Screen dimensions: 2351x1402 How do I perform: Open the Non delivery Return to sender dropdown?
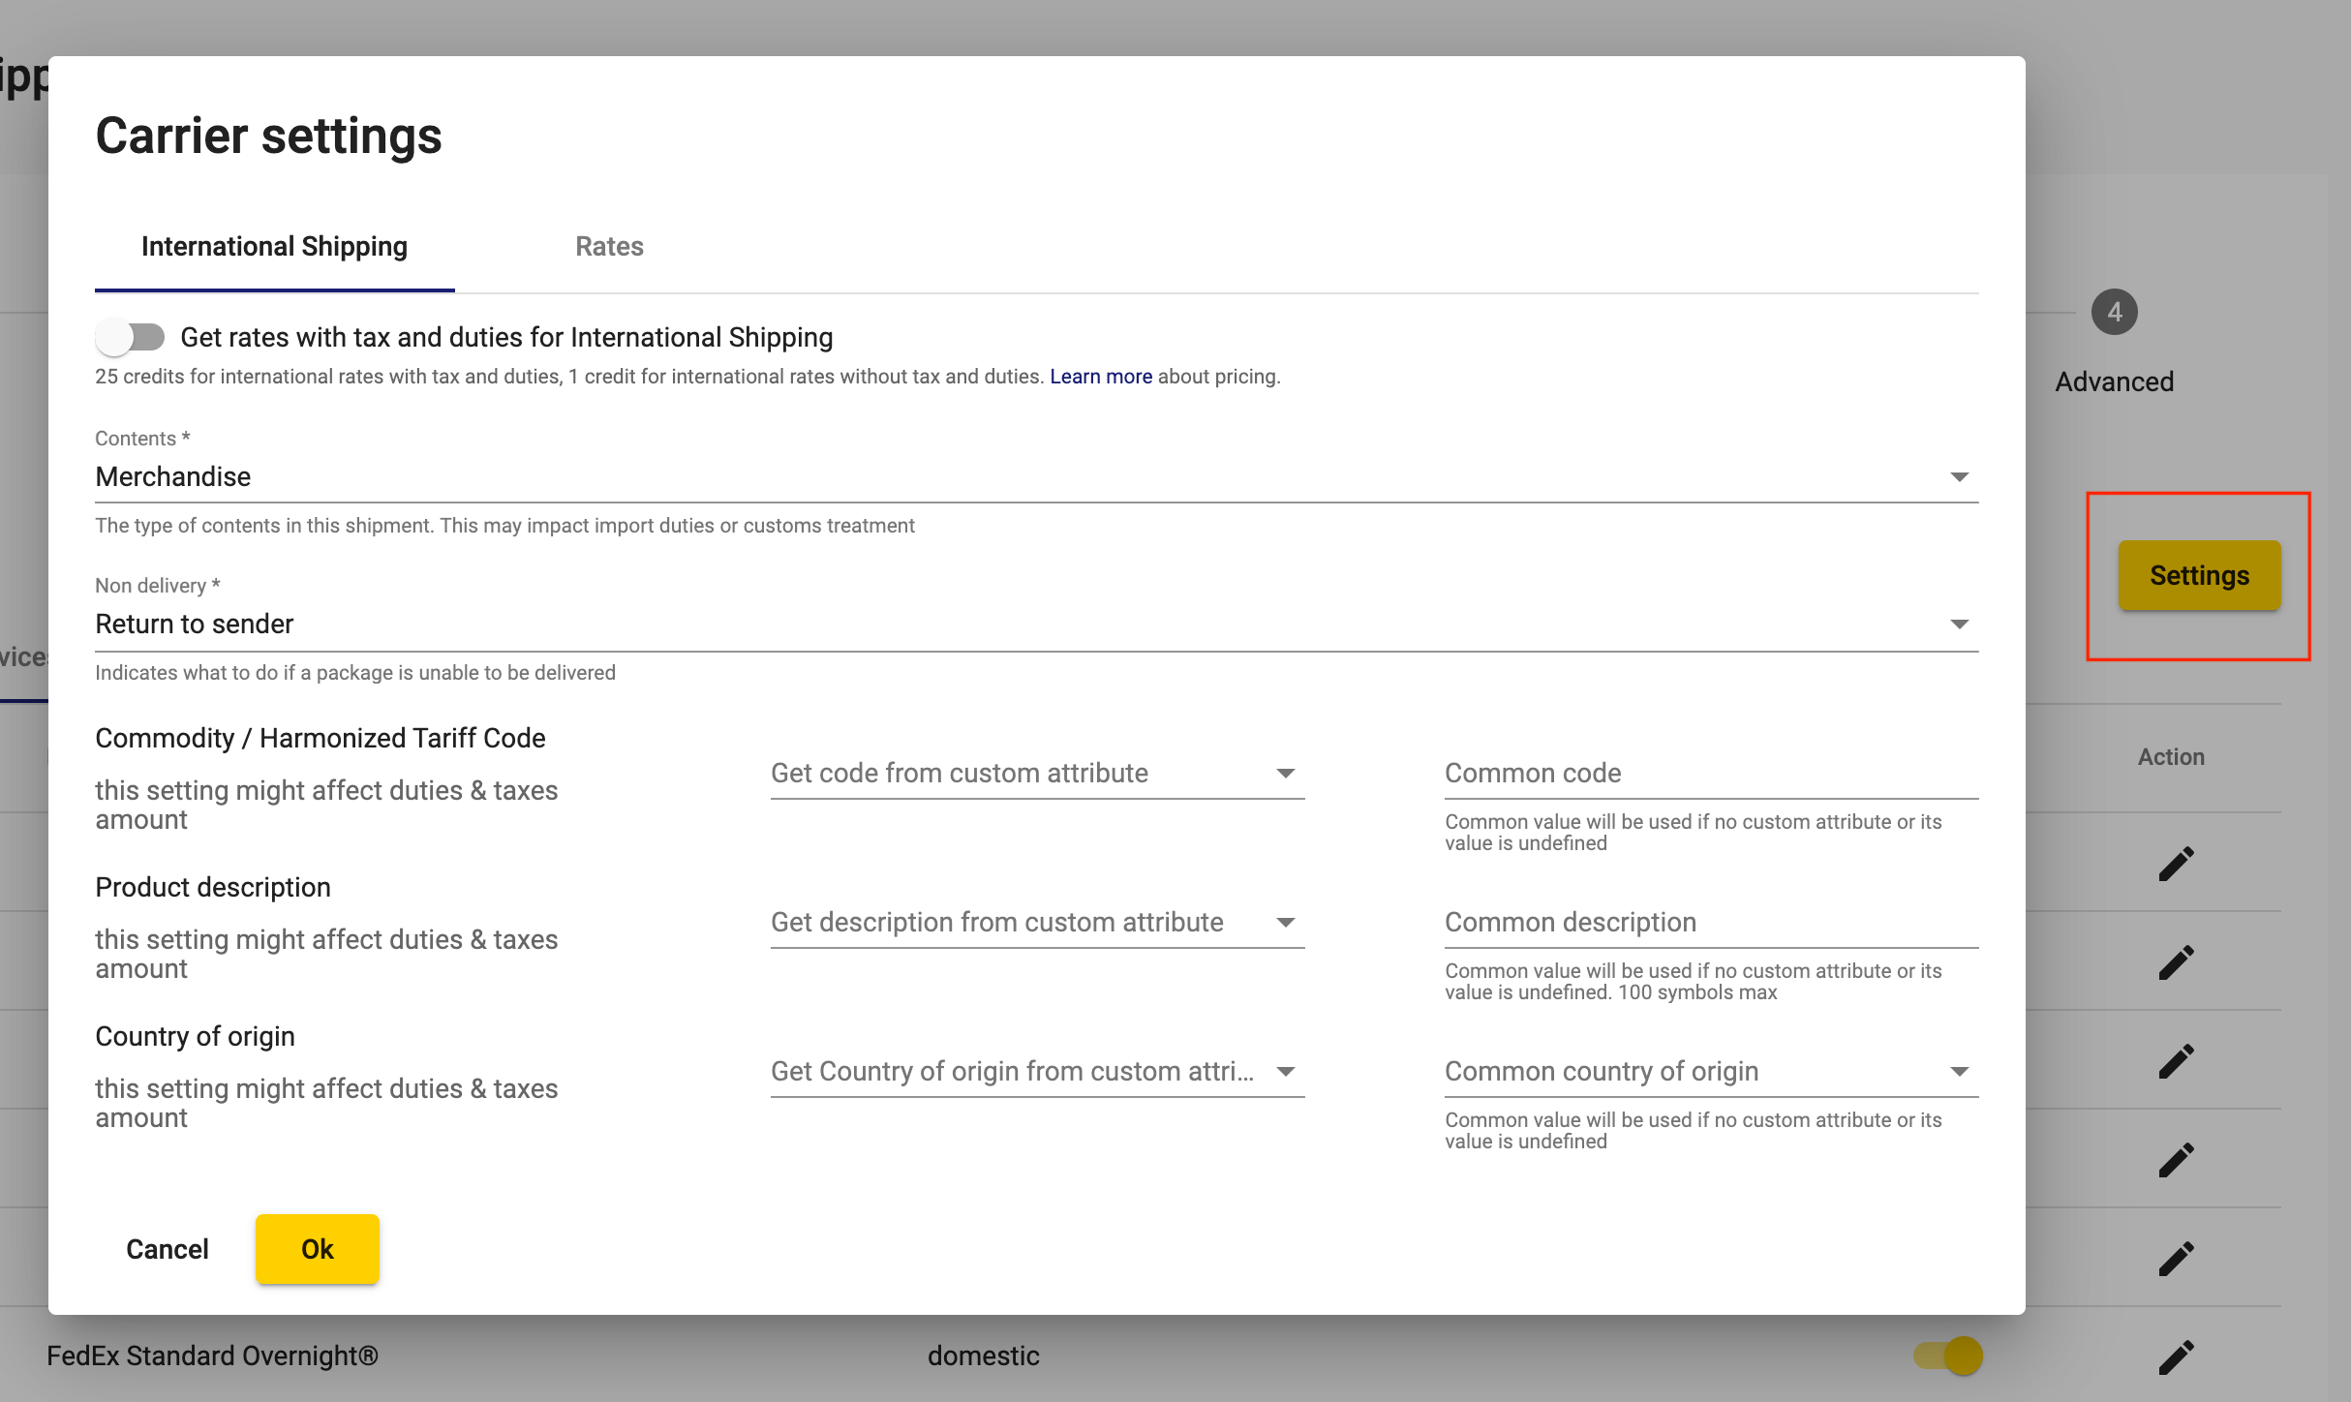tap(1036, 624)
